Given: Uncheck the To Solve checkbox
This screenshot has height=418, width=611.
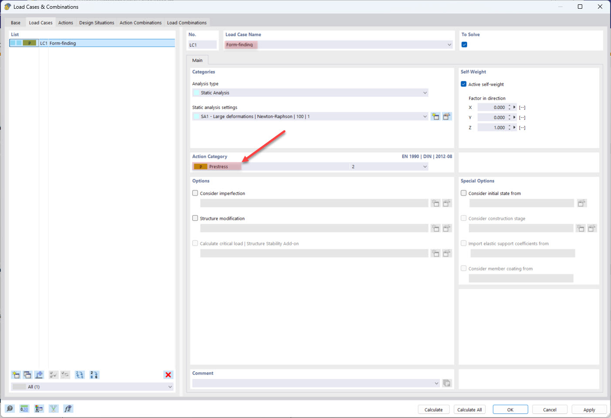Looking at the screenshot, I should pyautogui.click(x=464, y=44).
